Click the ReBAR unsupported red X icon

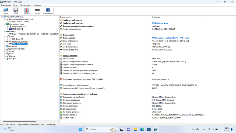(x=61, y=79)
